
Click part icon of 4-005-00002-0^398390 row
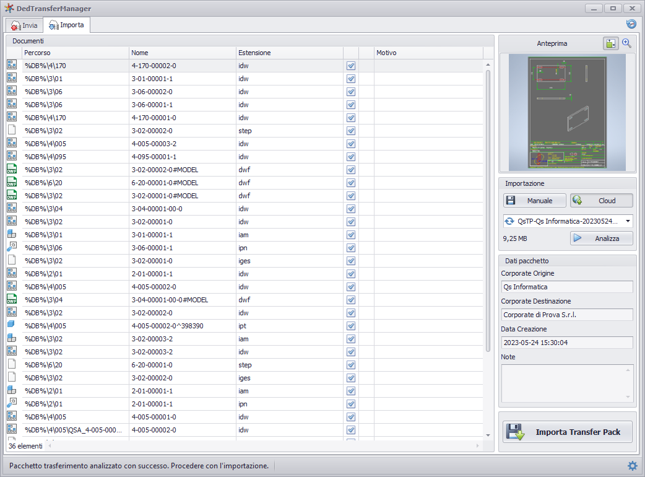point(11,325)
